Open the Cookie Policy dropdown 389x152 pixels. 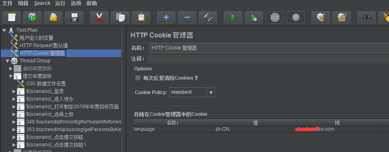tap(211, 92)
